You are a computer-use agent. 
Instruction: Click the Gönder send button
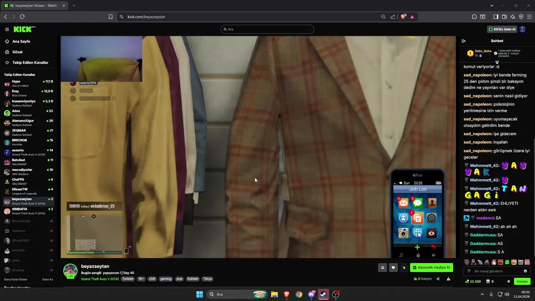(522, 281)
